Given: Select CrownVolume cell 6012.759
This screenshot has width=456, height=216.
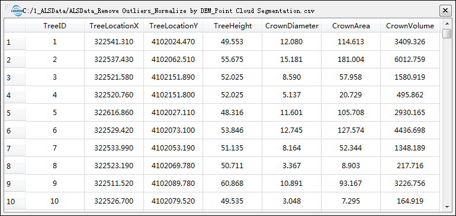Looking at the screenshot, I should pyautogui.click(x=410, y=60).
